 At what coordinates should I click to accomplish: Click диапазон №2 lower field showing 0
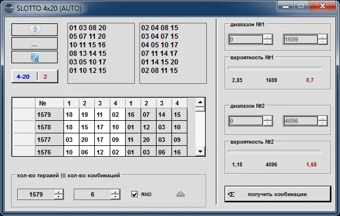coord(246,121)
